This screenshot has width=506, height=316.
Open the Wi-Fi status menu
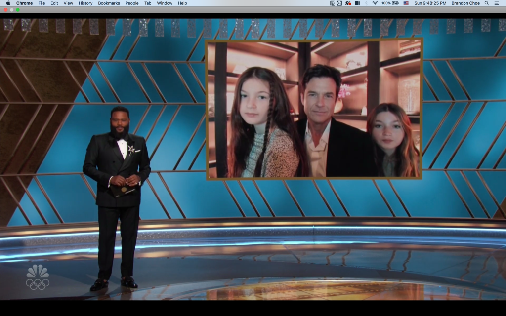[x=375, y=3]
